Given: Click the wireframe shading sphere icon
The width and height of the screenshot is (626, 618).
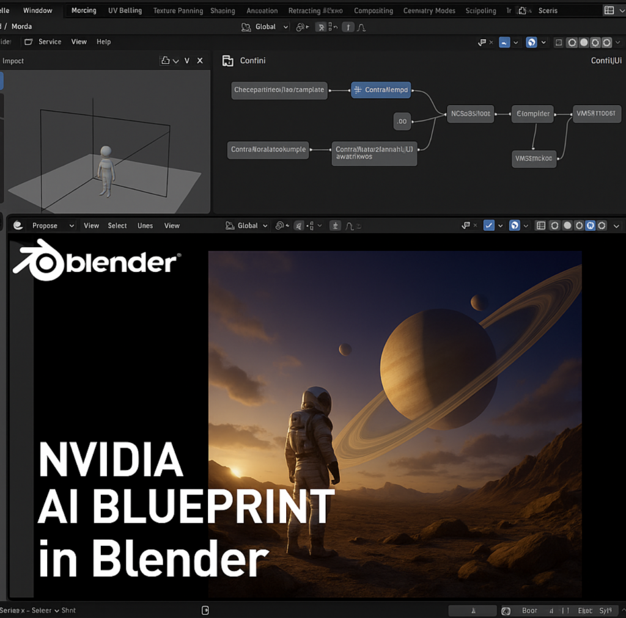Looking at the screenshot, I should pos(554,225).
